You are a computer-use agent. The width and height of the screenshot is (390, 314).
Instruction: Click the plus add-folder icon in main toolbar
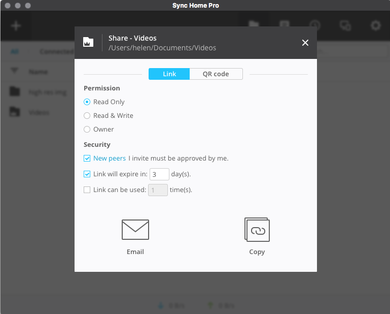(x=16, y=26)
